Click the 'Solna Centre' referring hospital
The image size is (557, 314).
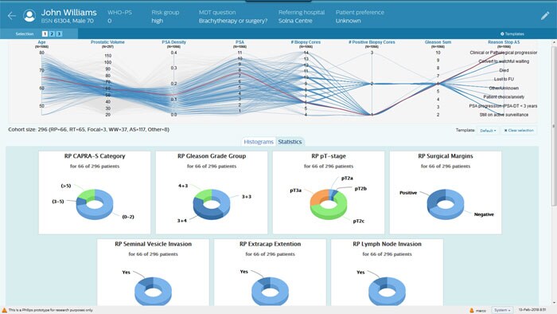point(295,21)
